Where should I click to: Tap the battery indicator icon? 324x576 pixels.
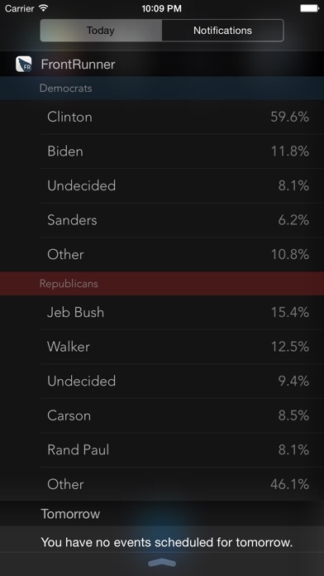(310, 8)
